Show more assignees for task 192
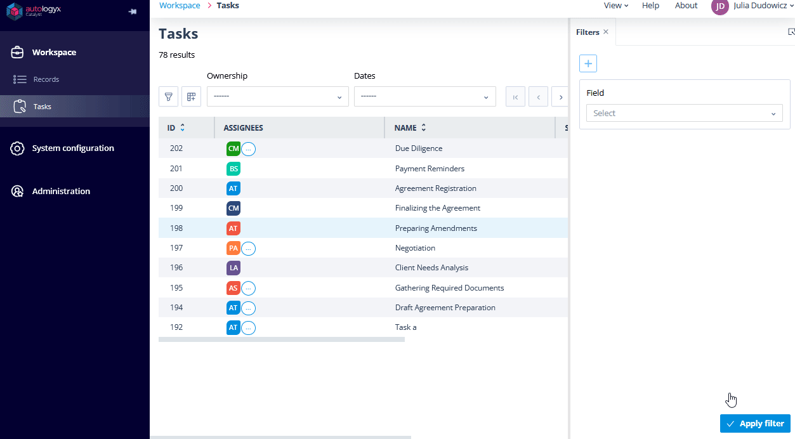Viewport: 795px width, 439px height. (249, 328)
